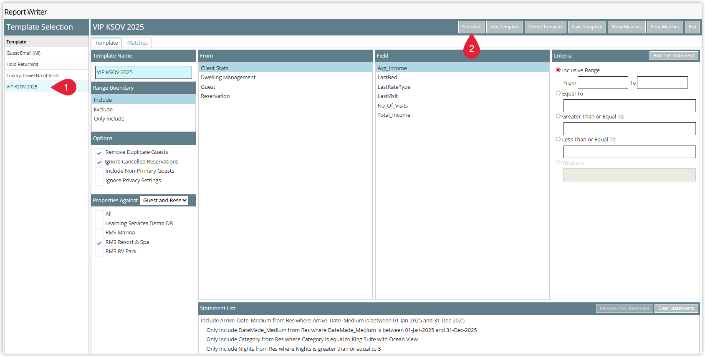Select Equal To radio button
705x357 pixels.
click(x=558, y=93)
